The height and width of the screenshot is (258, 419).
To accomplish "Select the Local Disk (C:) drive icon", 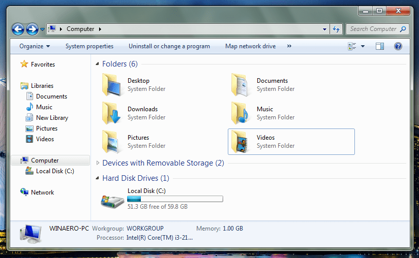I will [x=112, y=202].
